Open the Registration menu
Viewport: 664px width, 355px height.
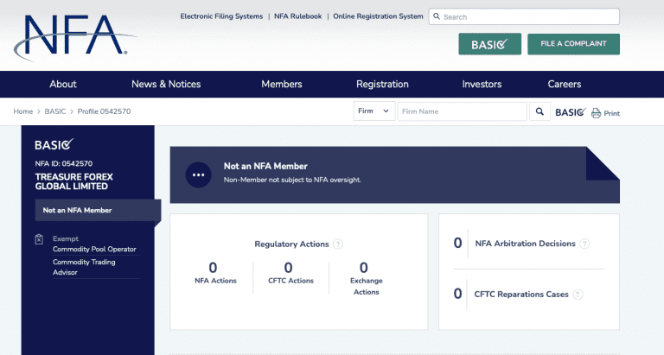(x=382, y=84)
